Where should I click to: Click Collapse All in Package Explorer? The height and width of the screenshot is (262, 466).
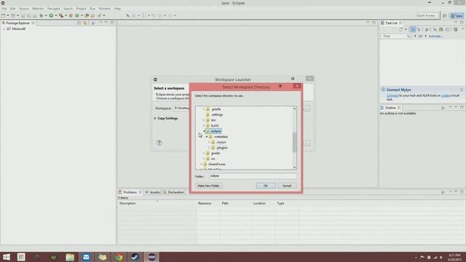click(79, 23)
